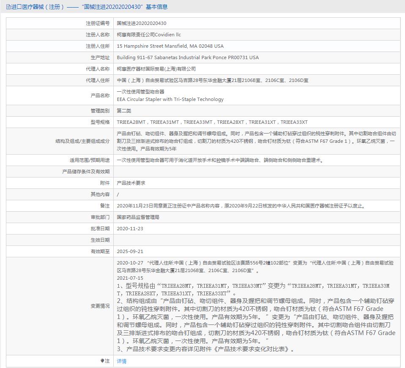
Task: Click the header title 进口医疗器械（注册）基本信息
Action: [89, 7]
